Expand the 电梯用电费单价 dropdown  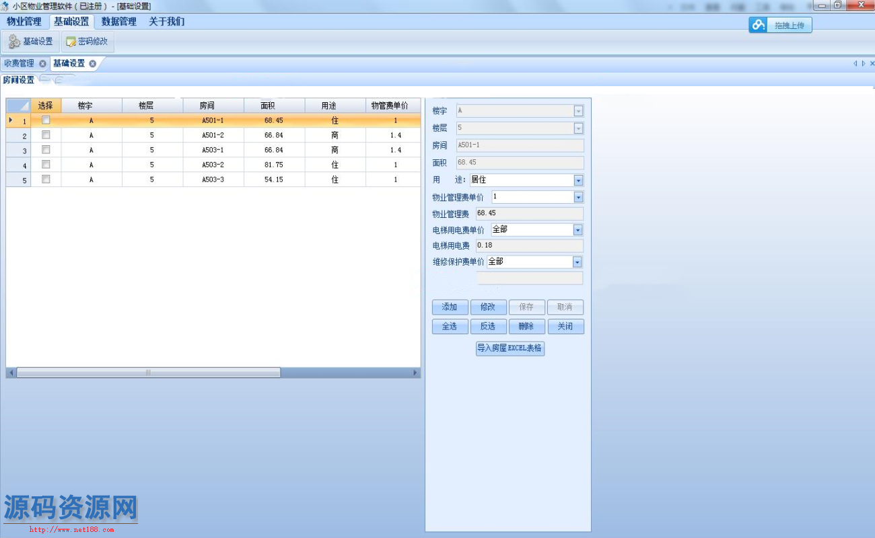click(577, 230)
